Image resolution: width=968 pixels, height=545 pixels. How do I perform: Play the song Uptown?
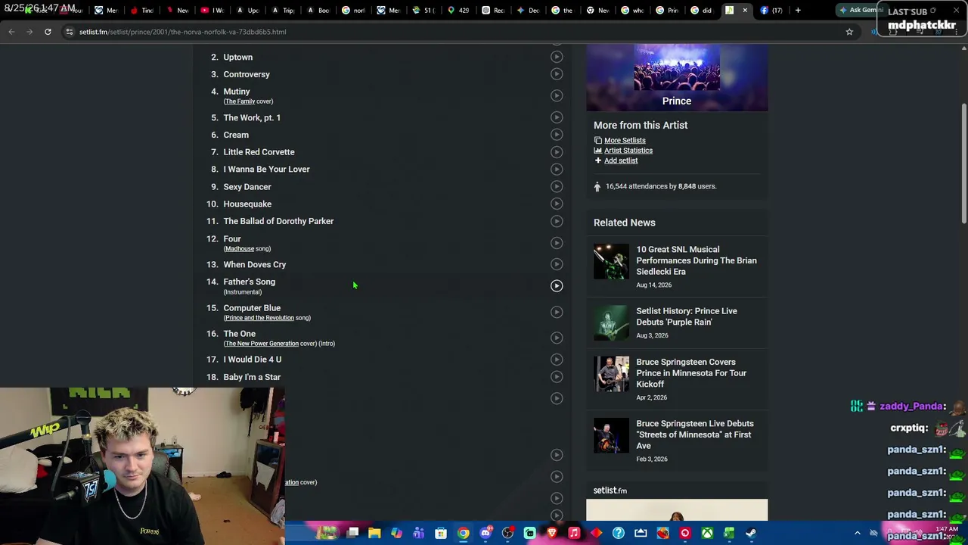point(557,57)
